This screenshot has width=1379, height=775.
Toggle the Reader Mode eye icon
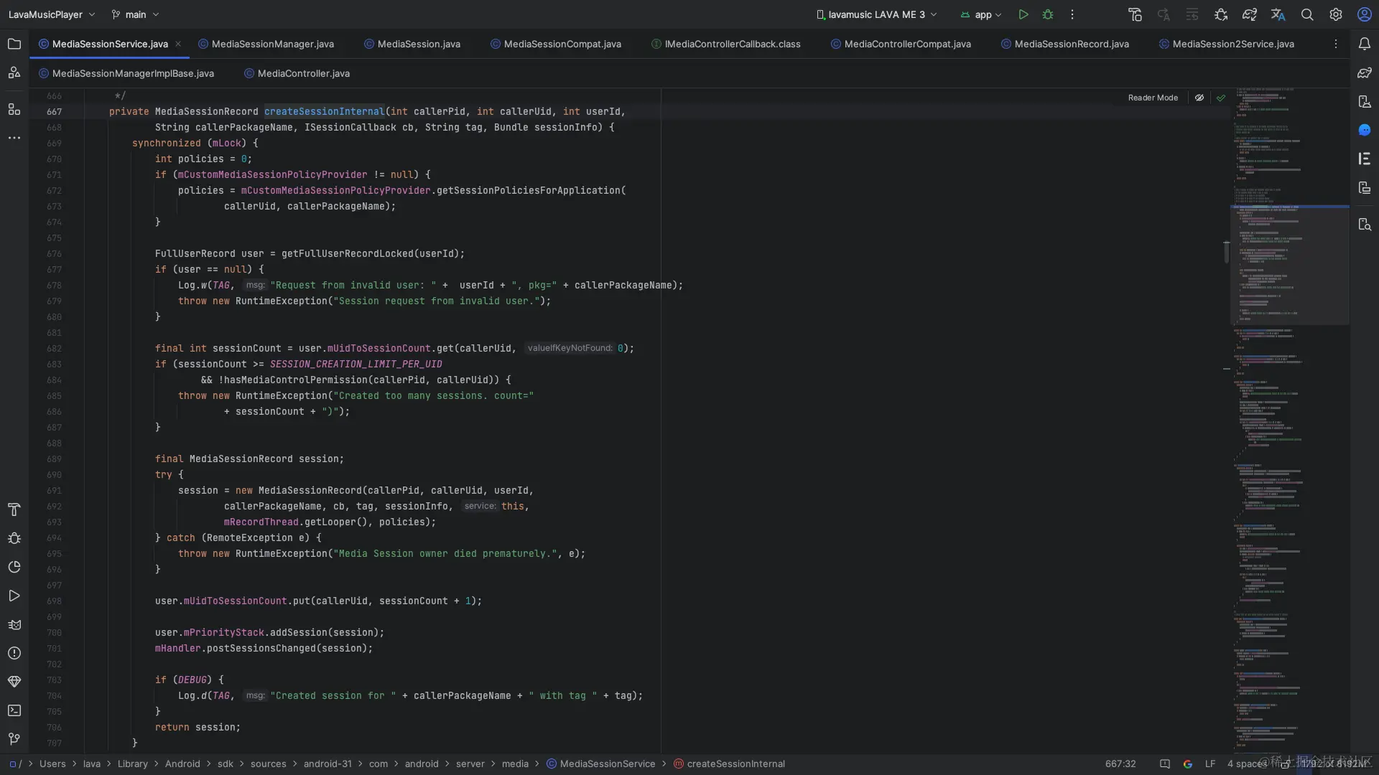click(x=1199, y=98)
